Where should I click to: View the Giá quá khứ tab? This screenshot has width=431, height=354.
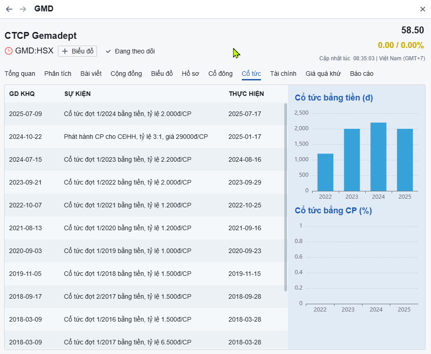click(323, 74)
